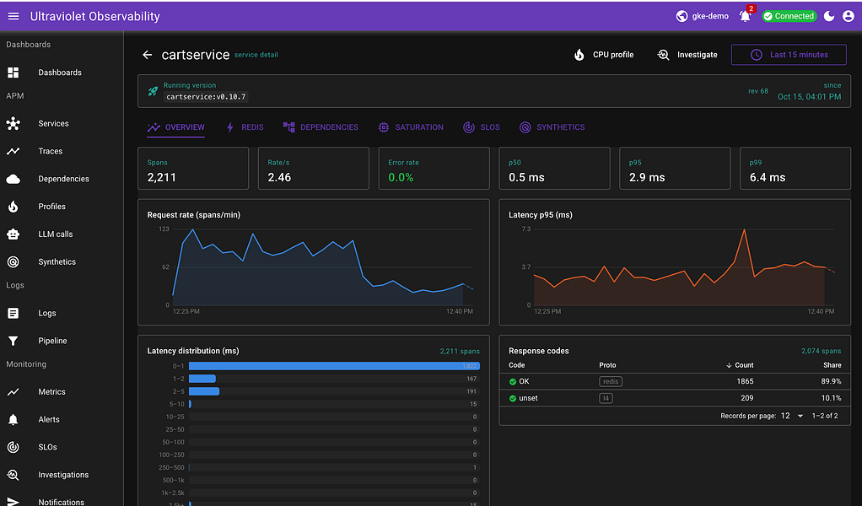
Task: Click the Traces icon in sidebar
Action: [13, 151]
